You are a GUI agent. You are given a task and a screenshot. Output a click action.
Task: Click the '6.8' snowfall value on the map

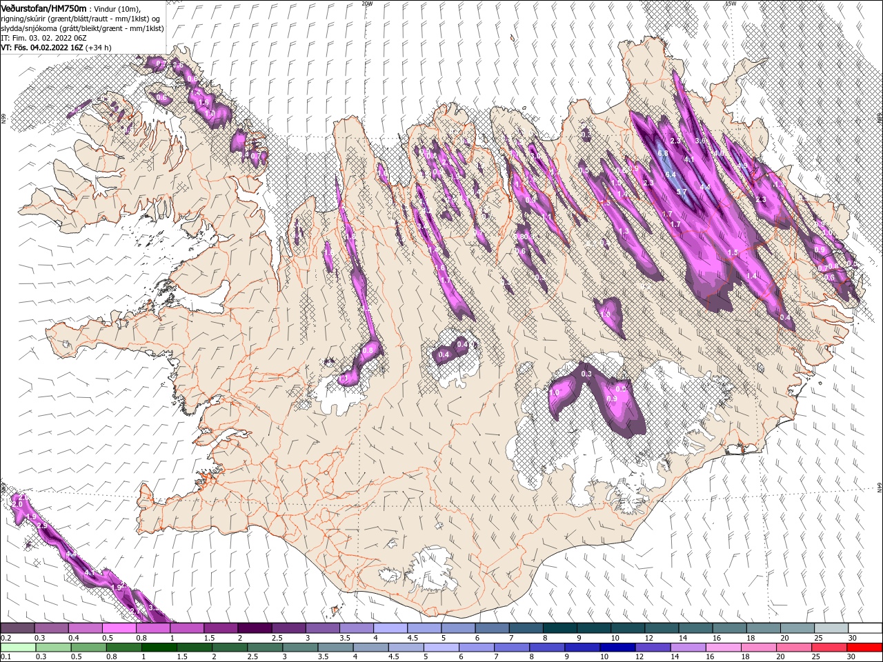[664, 153]
